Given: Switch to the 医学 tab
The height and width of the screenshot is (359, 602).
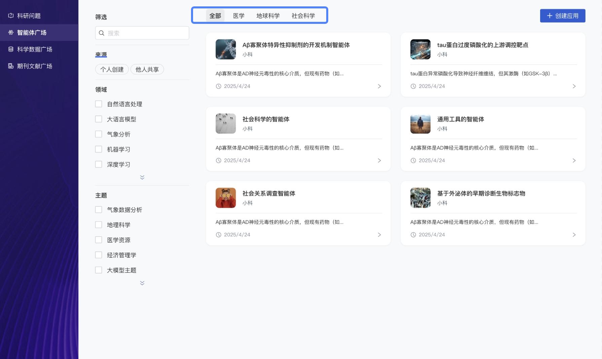Looking at the screenshot, I should pyautogui.click(x=238, y=15).
